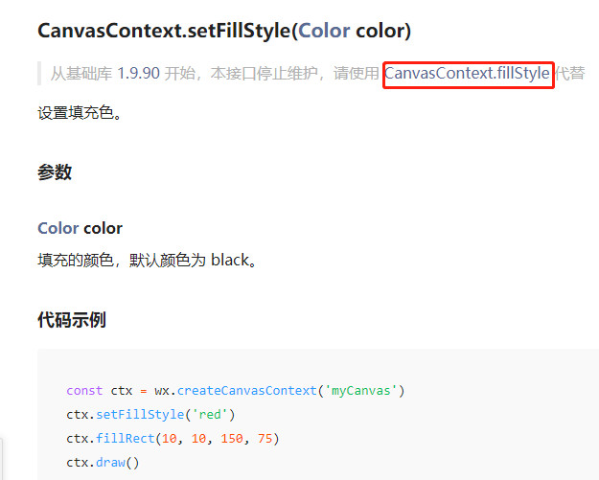
Task: Click draw in the last code line
Action: pos(110,463)
